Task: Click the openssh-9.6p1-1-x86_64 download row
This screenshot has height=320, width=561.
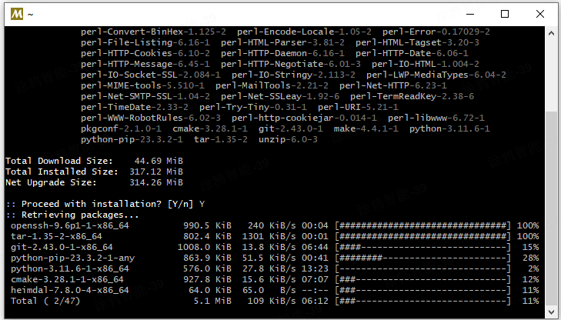Action: (275, 225)
